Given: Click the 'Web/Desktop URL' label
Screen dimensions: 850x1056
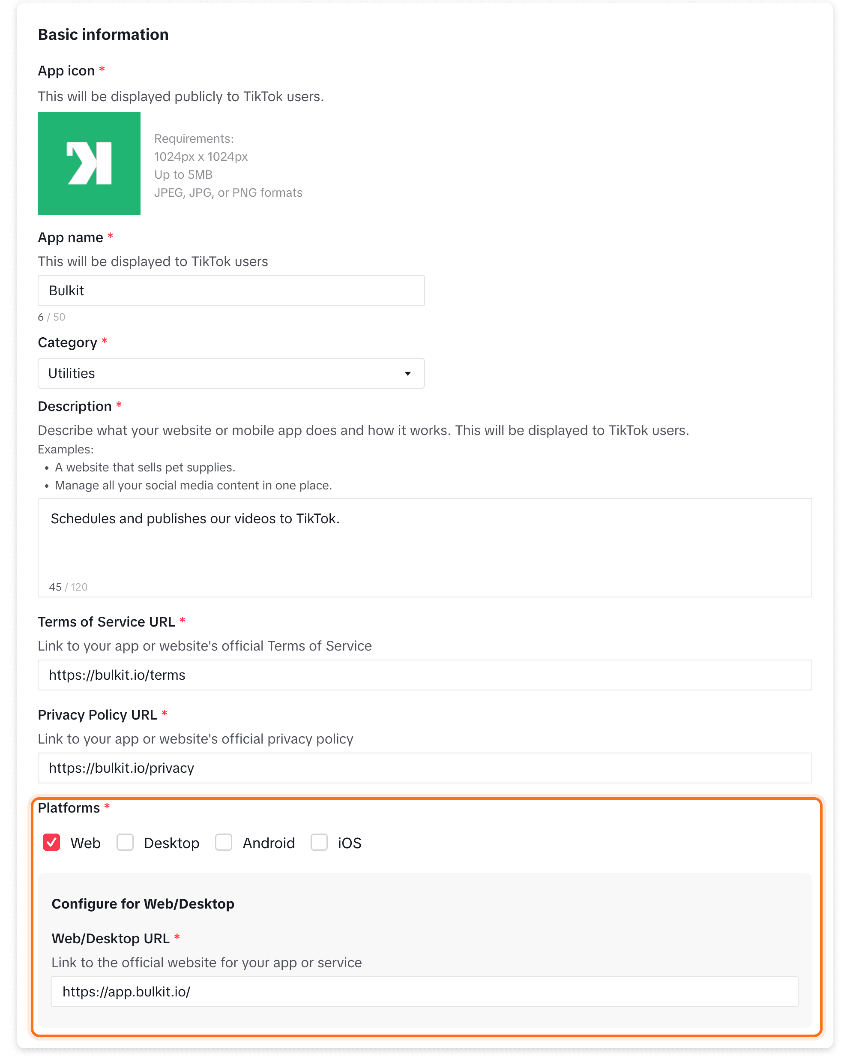Looking at the screenshot, I should (111, 939).
